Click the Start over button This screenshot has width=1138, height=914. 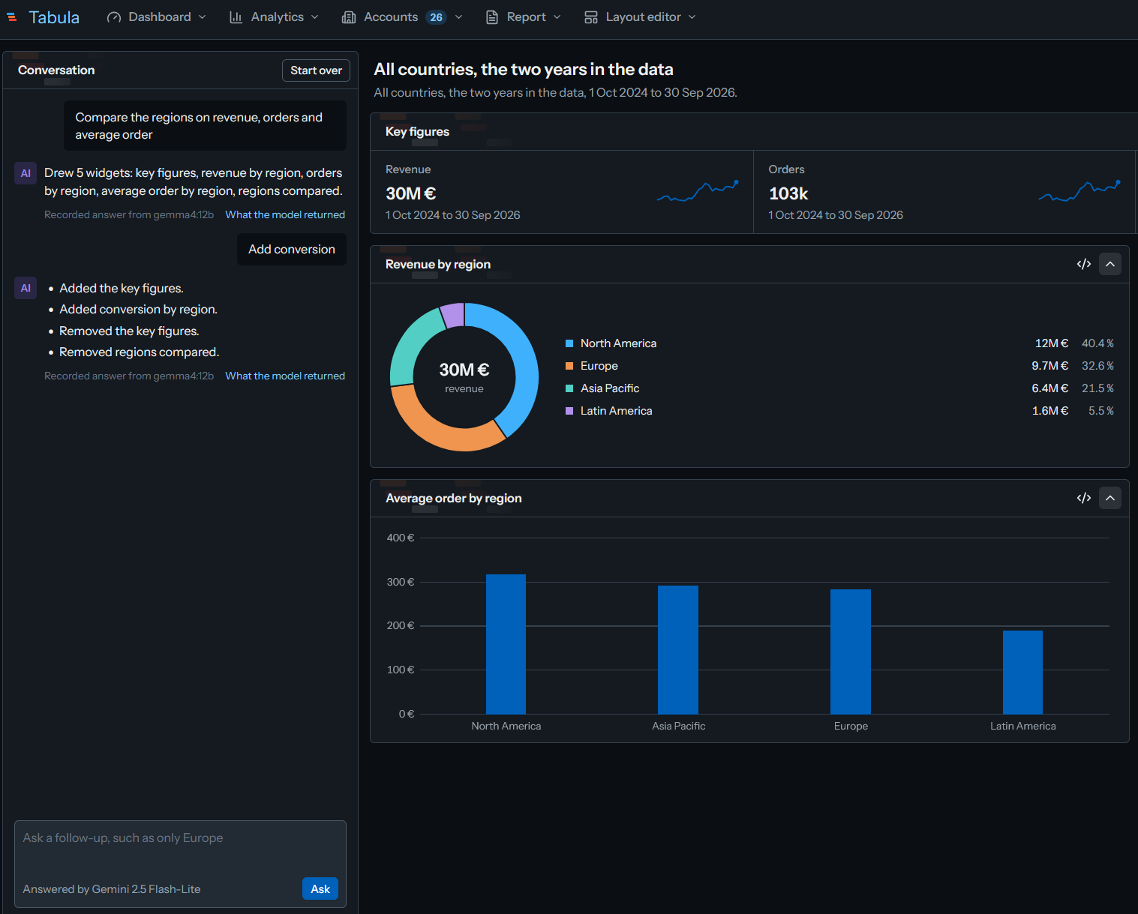tap(316, 70)
